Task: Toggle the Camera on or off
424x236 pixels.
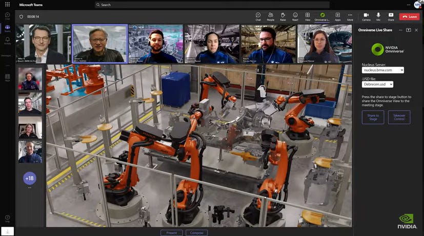Action: coord(366,16)
